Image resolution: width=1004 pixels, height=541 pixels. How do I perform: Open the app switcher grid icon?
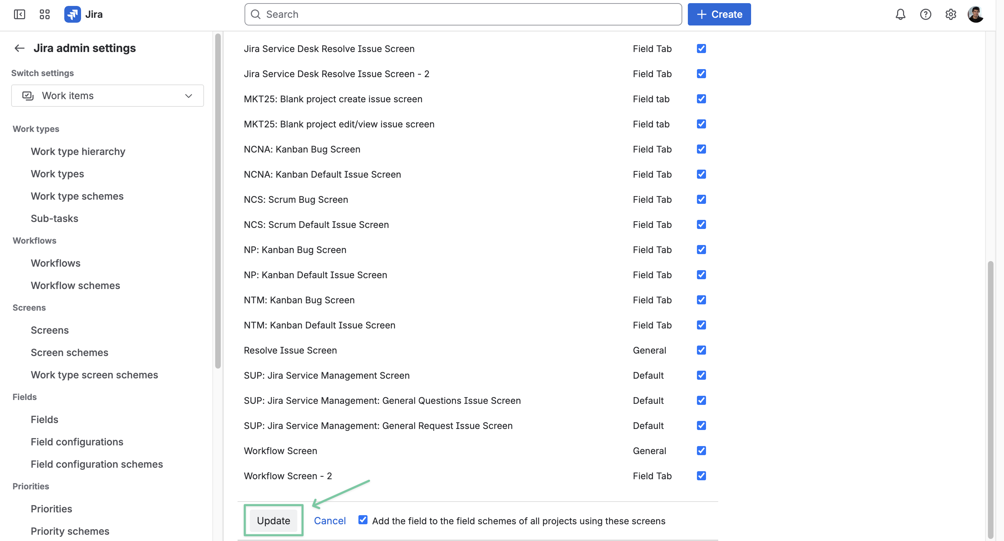[45, 14]
